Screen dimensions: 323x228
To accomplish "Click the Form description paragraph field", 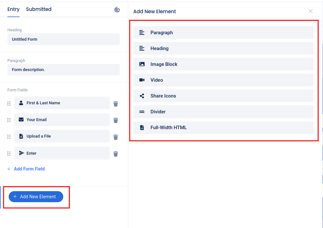I will (64, 70).
